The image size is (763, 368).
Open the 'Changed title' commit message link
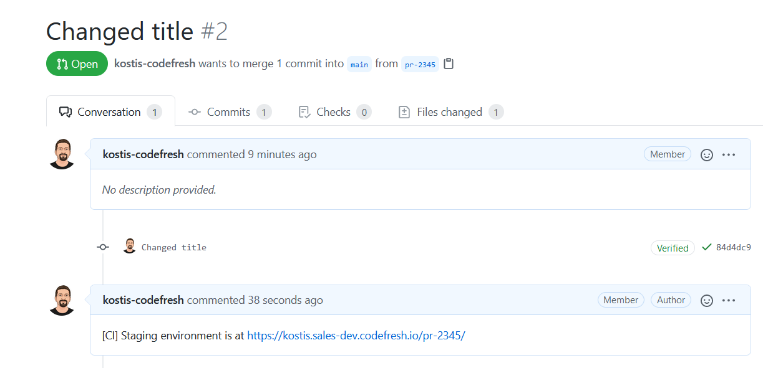click(174, 247)
